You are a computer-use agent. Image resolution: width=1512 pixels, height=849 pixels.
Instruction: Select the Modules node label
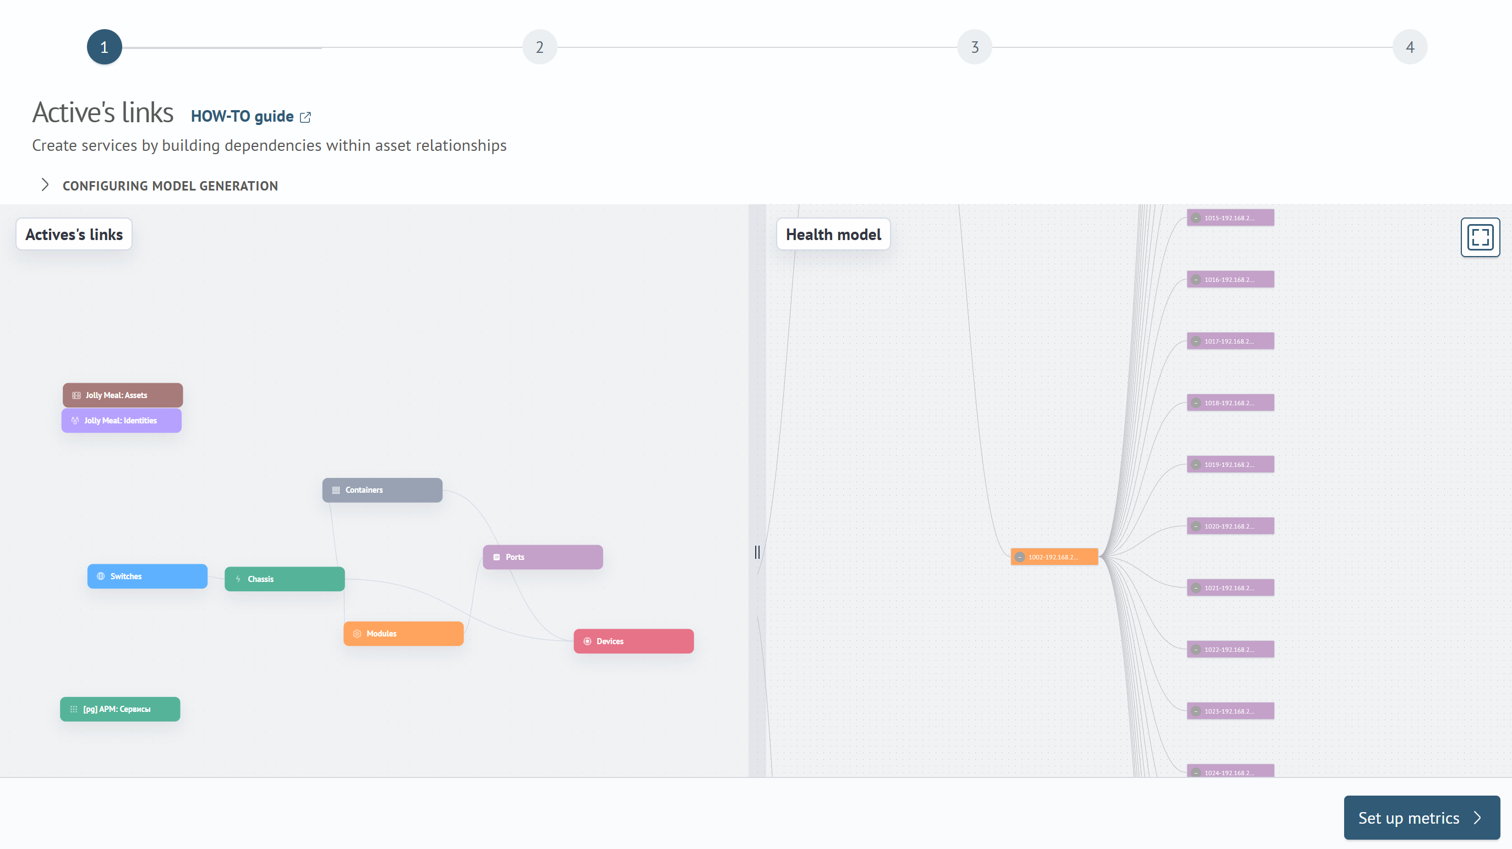(381, 634)
